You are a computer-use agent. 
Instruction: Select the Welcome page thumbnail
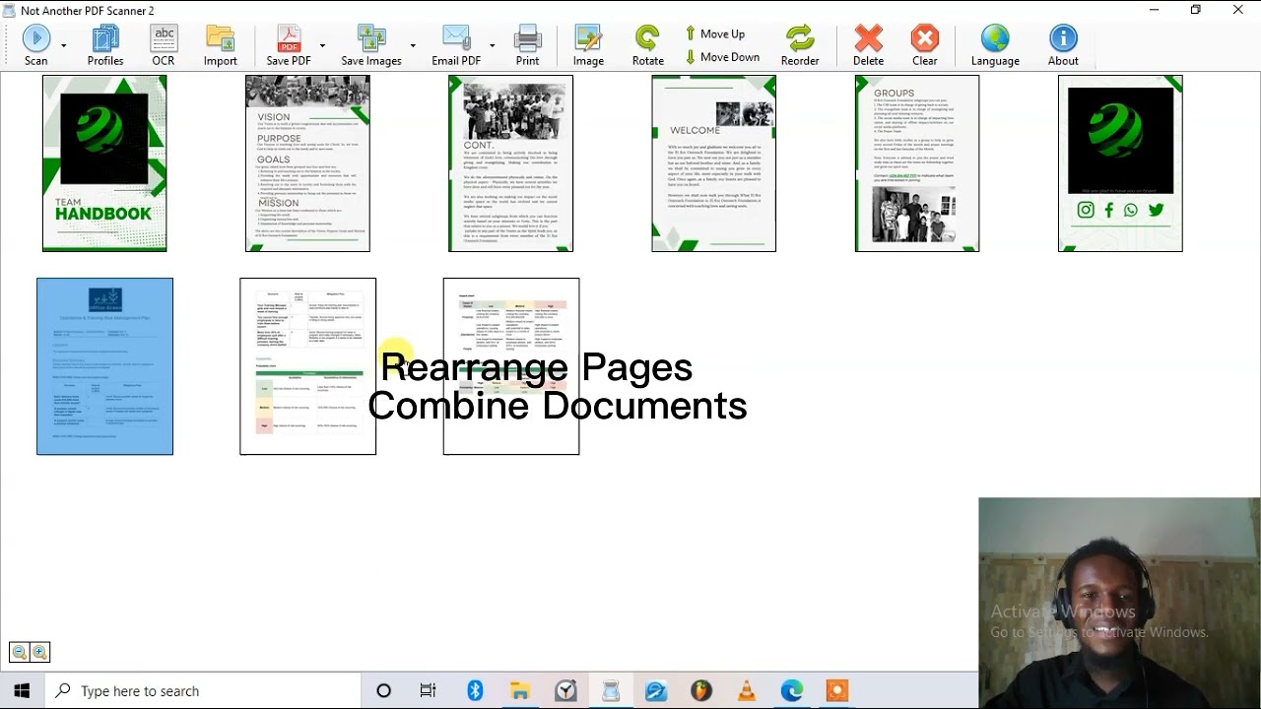click(713, 163)
